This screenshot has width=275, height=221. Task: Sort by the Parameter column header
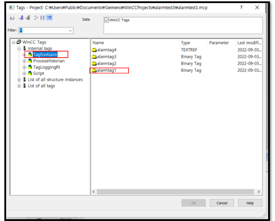pyautogui.click(x=222, y=43)
